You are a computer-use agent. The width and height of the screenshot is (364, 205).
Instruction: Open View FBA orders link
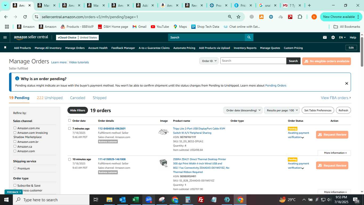pos(336,98)
